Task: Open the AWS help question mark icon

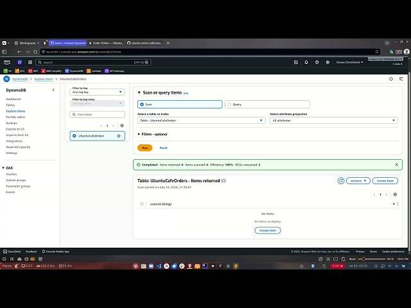Action: point(317,62)
